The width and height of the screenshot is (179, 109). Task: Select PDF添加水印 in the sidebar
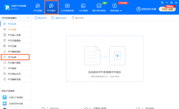16,74
